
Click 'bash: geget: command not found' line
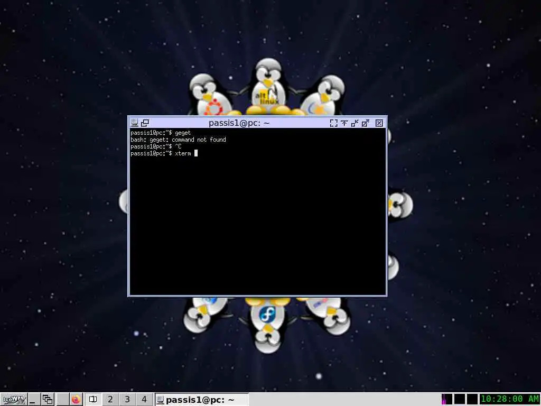(x=178, y=140)
